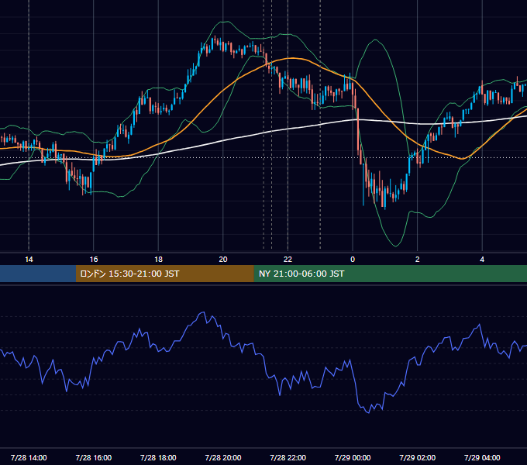Click the 7/28 22:00 date label
The image size is (527, 465).
click(288, 457)
